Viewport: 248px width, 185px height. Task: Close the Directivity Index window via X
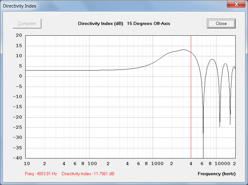coord(236,4)
